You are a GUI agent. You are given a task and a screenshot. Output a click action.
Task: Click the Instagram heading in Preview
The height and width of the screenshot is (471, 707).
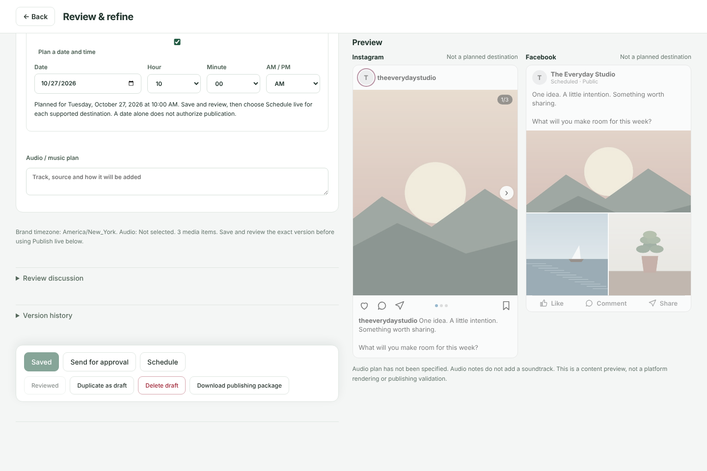coord(368,57)
